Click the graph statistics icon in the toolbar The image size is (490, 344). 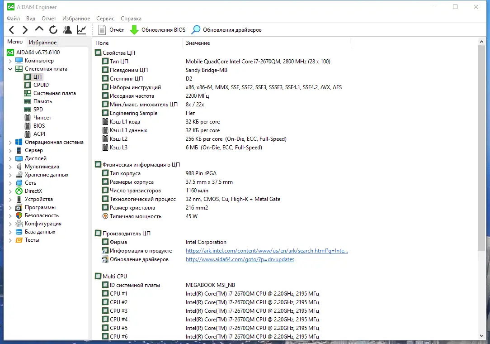pyautogui.click(x=81, y=29)
